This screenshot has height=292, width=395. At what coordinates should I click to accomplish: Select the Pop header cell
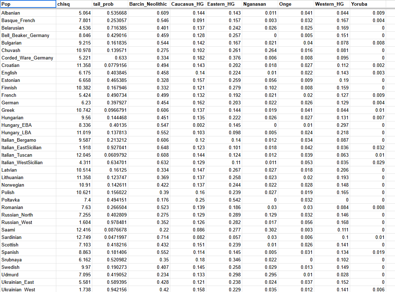pyautogui.click(x=28, y=4)
